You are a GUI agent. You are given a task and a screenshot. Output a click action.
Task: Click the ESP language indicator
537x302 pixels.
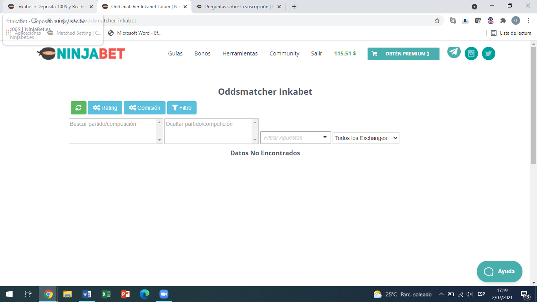pos(481,294)
